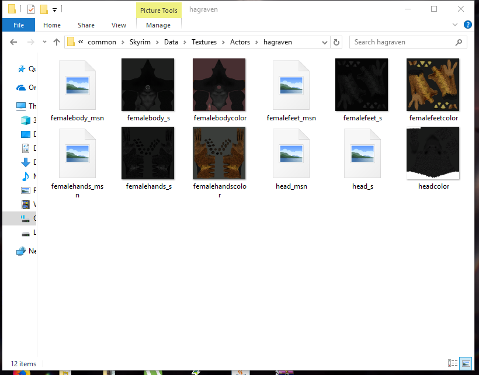479x375 pixels.
Task: Go up one folder level
Action: pyautogui.click(x=57, y=42)
